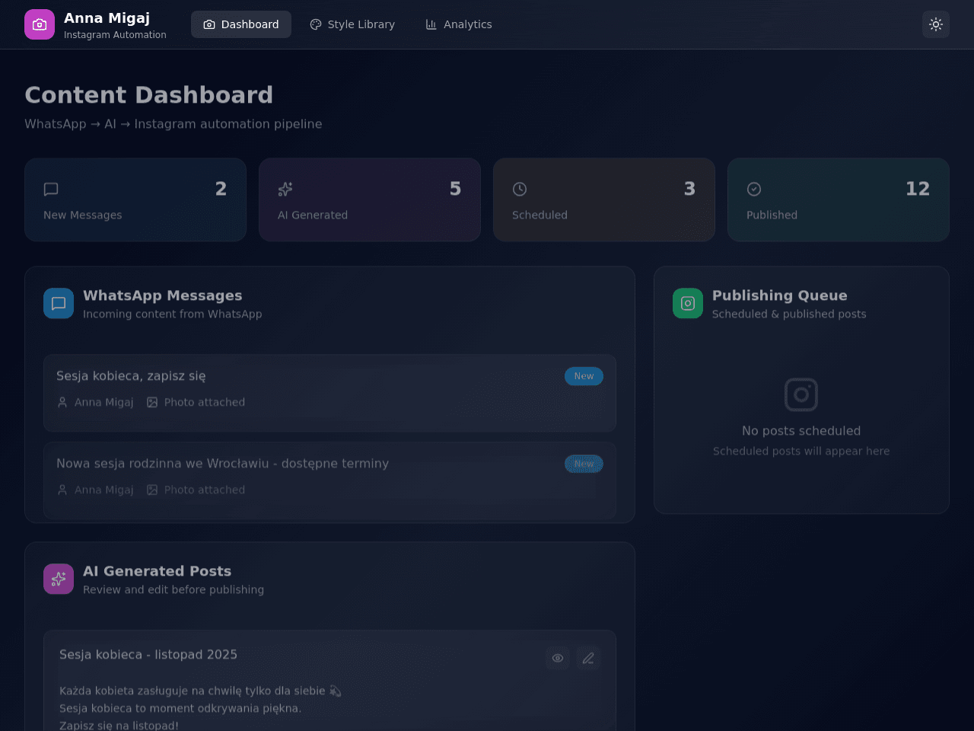Click 'Photo attached' in Sesja kobieca message

[x=205, y=402]
